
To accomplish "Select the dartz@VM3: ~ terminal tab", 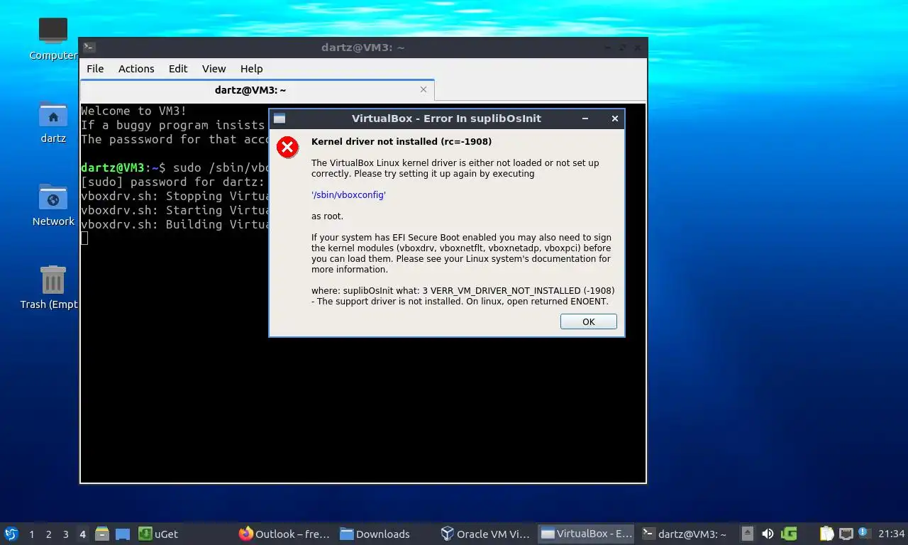I will pyautogui.click(x=257, y=90).
